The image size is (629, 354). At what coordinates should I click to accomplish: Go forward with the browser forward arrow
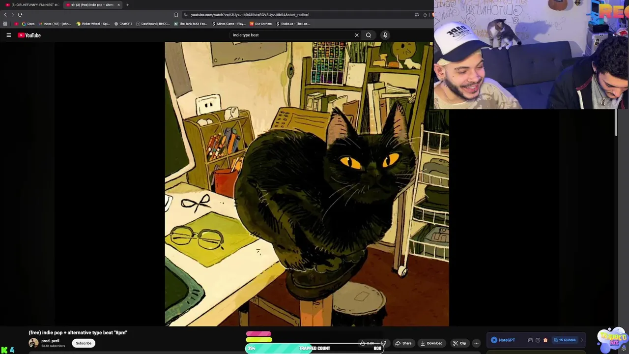click(x=13, y=15)
